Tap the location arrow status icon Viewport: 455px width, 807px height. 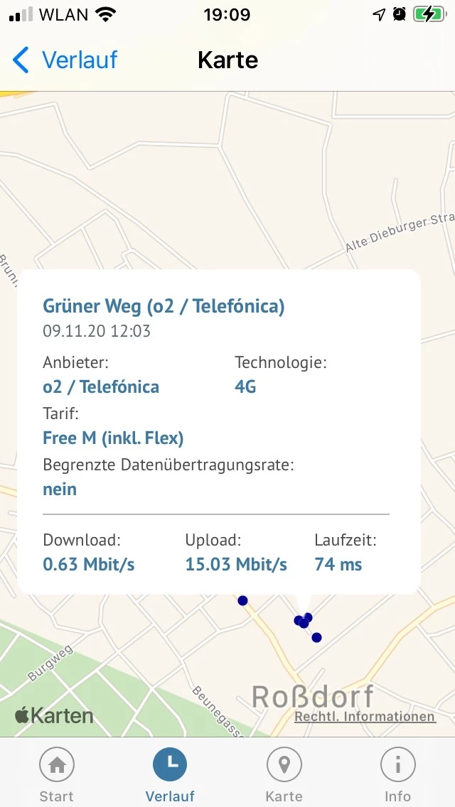coord(379,15)
